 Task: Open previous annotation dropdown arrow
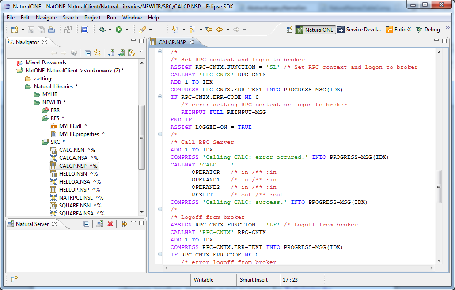click(x=201, y=30)
